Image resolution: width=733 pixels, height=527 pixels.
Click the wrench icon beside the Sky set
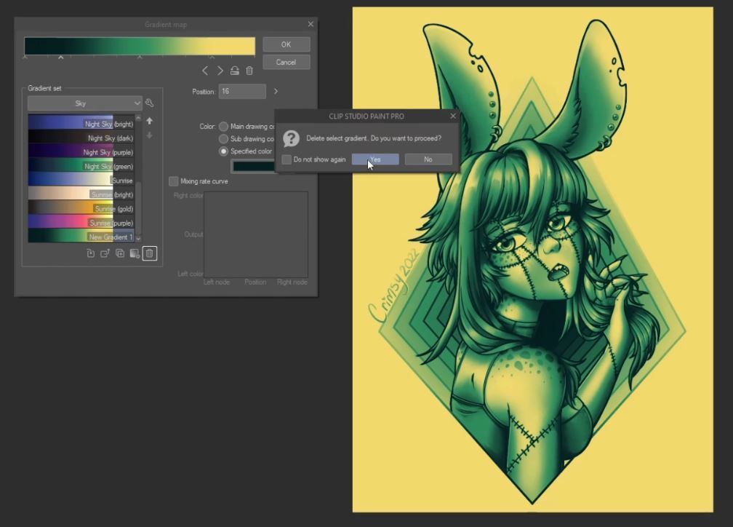tap(150, 103)
